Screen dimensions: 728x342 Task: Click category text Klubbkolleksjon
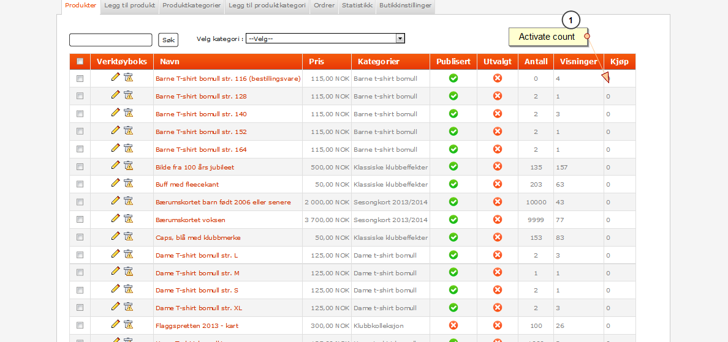[x=378, y=325]
